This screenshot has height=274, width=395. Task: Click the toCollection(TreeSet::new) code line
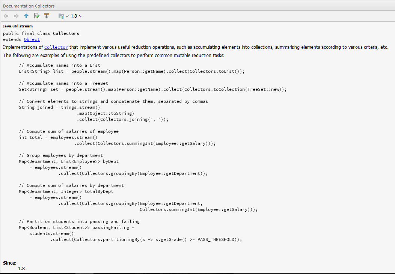[x=152, y=89]
